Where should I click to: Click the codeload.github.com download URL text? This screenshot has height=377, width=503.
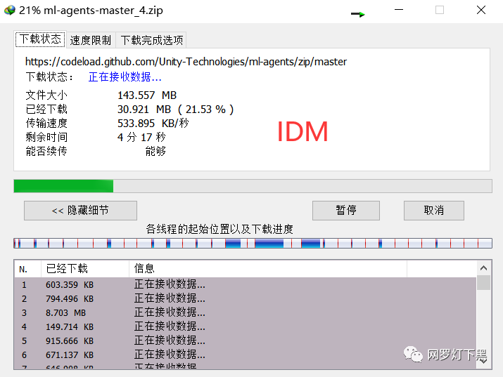[186, 62]
